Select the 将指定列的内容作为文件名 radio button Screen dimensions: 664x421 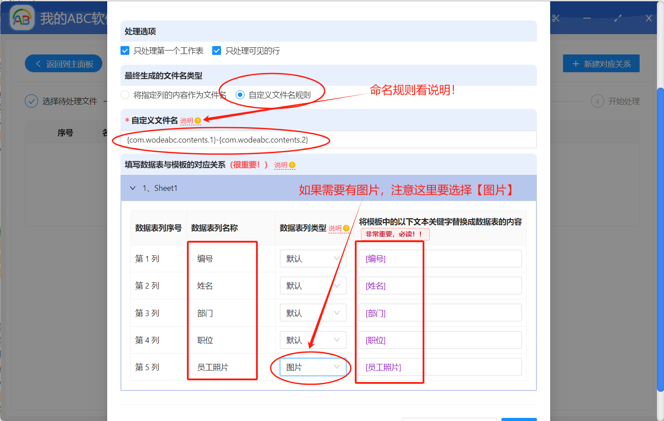[124, 95]
